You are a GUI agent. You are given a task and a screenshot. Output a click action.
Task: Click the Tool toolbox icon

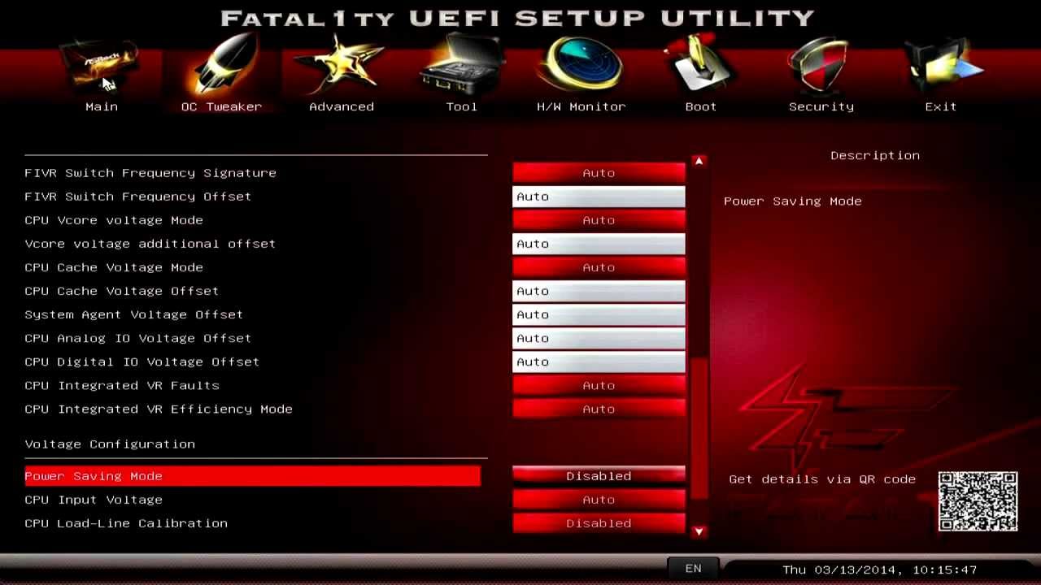coord(461,65)
